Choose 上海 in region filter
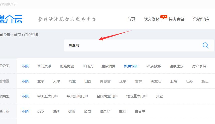Screen dimensions: 215x124 173,81
